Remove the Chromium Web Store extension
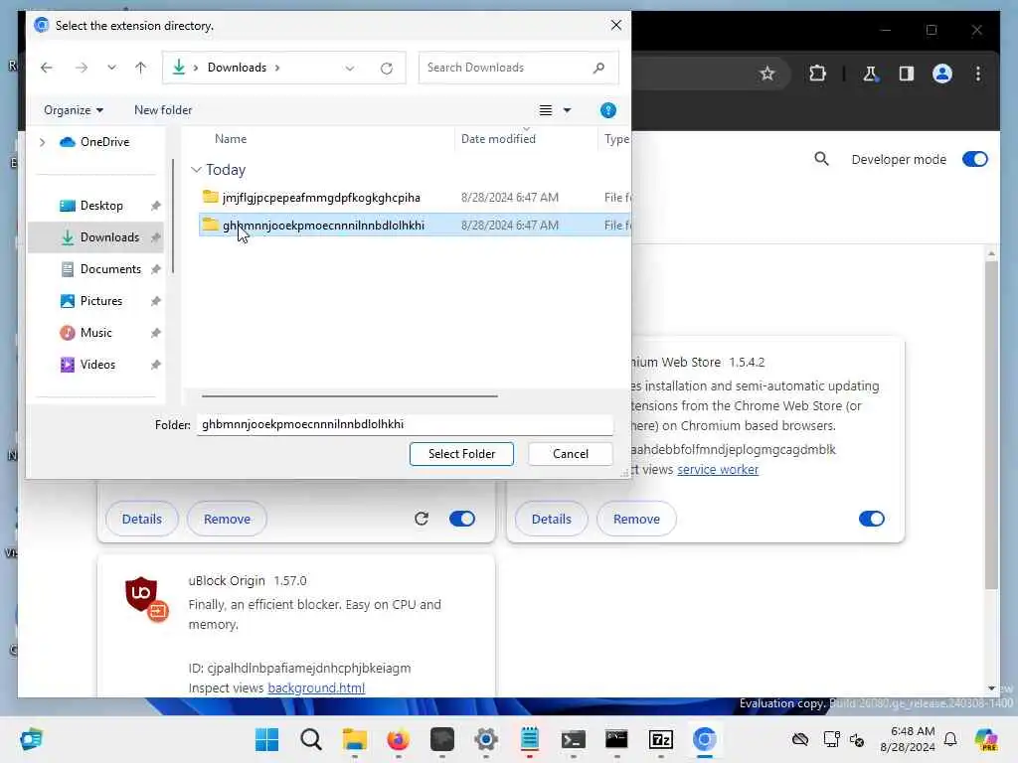Screen dimensions: 1018x763 click(x=636, y=519)
